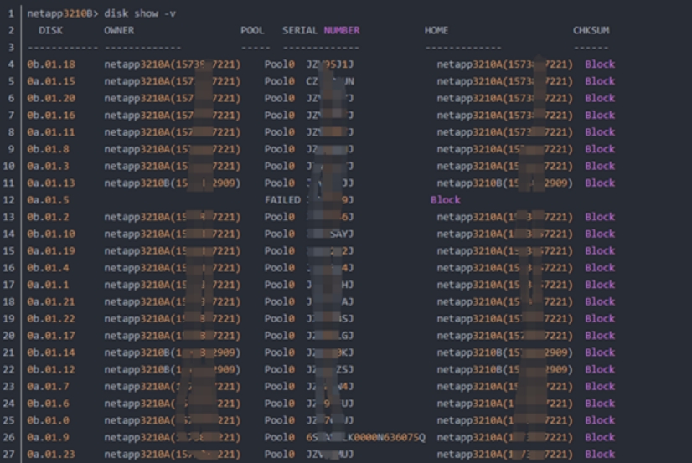692x463 pixels.
Task: Click disk name 0b.01.6
Action: tap(48, 404)
